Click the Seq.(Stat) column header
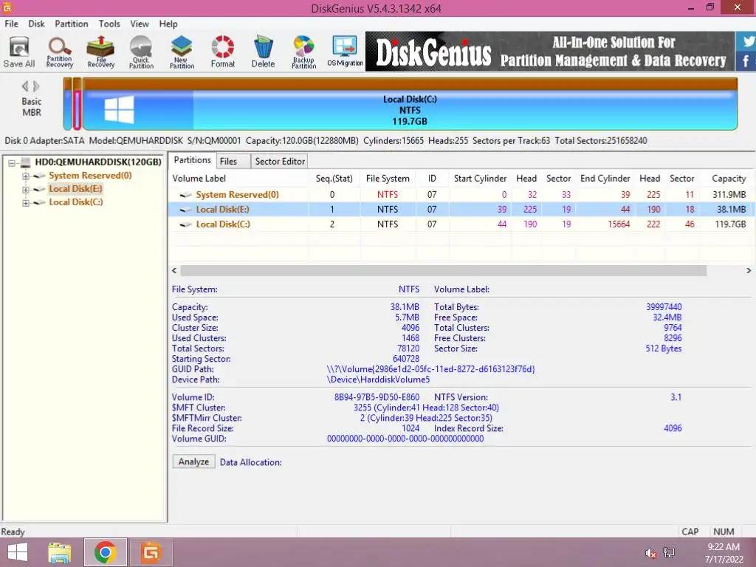The height and width of the screenshot is (567, 756). coord(334,179)
